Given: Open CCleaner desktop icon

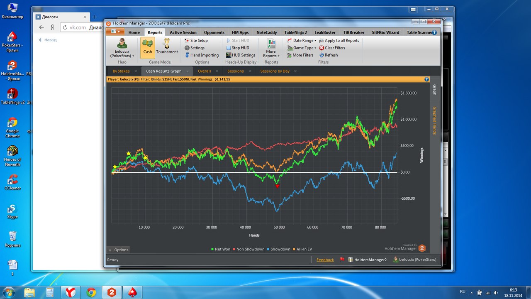Looking at the screenshot, I should pyautogui.click(x=12, y=182).
